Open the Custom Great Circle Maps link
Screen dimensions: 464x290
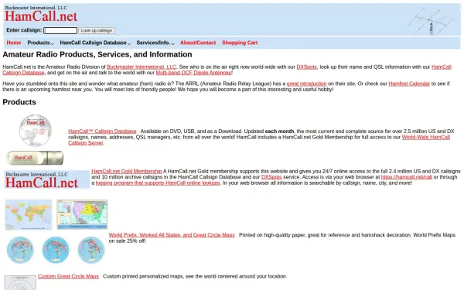pos(68,276)
